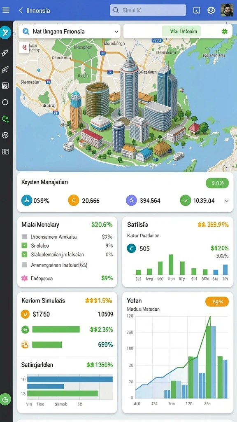Open the chart icon in left sidebar
The height and width of the screenshot is (422, 237).
tap(5, 69)
